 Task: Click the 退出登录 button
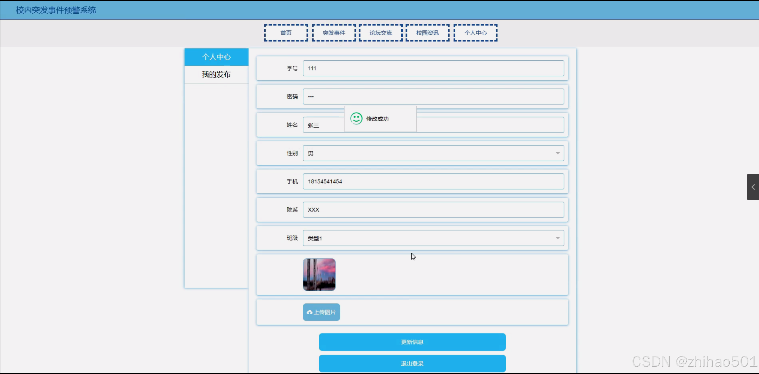click(x=412, y=363)
